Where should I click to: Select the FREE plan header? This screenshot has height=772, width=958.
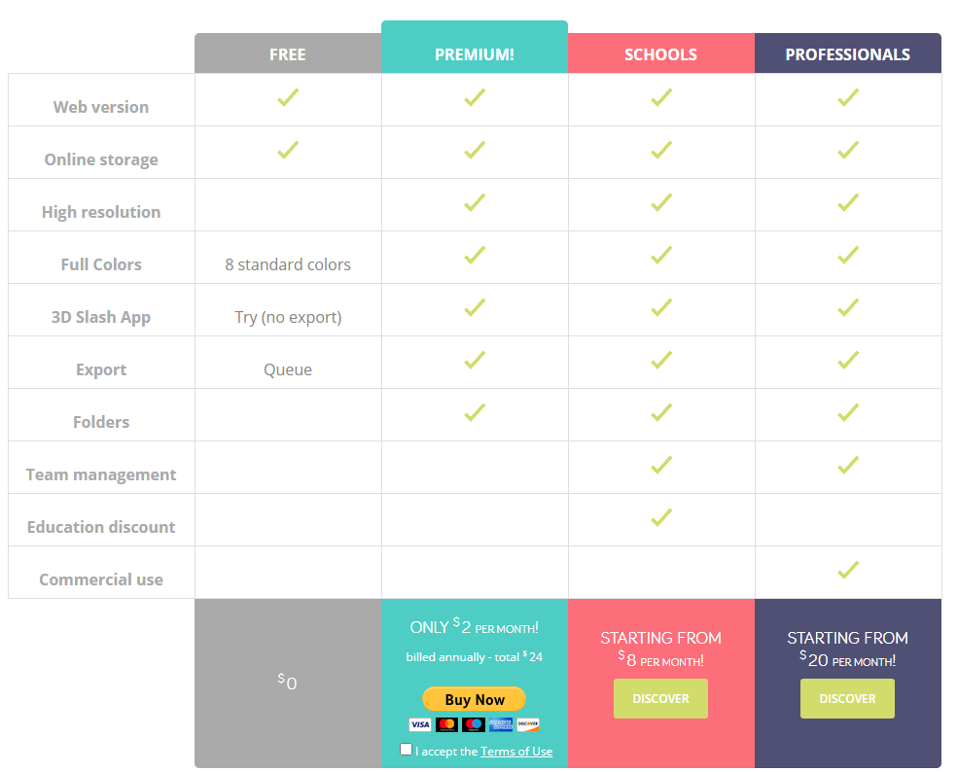point(288,53)
